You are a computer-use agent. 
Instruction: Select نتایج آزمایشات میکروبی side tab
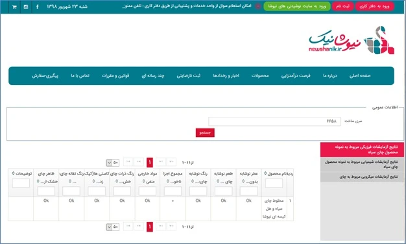(x=362, y=177)
